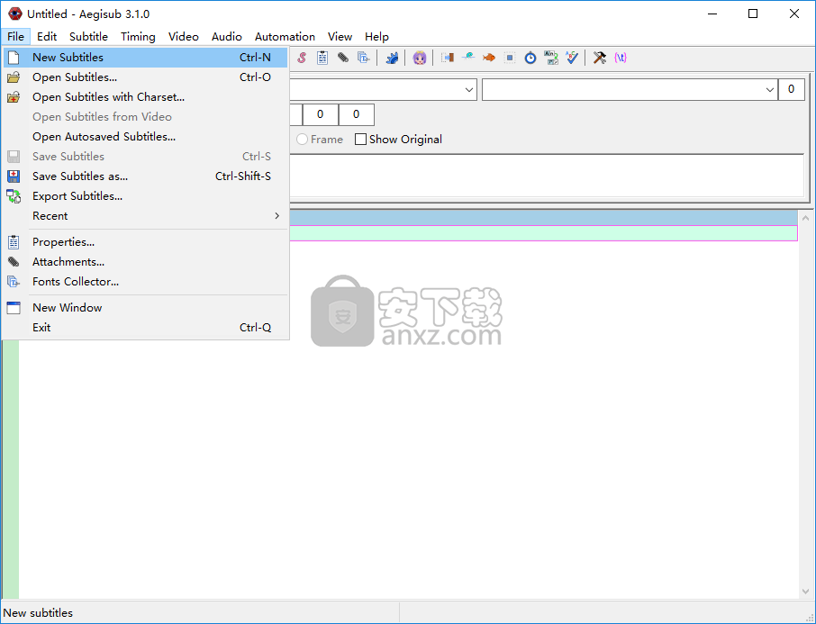Image resolution: width=816 pixels, height=624 pixels.
Task: Open Resample Resolution square icon
Action: click(x=510, y=58)
